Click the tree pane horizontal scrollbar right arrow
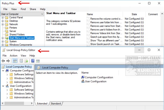Screen dimensions: 164x110 point(32,103)
